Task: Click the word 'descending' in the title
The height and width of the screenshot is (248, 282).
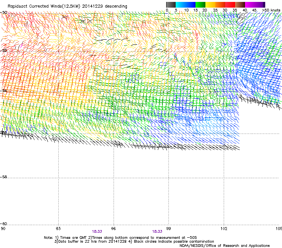Action: [x=116, y=6]
